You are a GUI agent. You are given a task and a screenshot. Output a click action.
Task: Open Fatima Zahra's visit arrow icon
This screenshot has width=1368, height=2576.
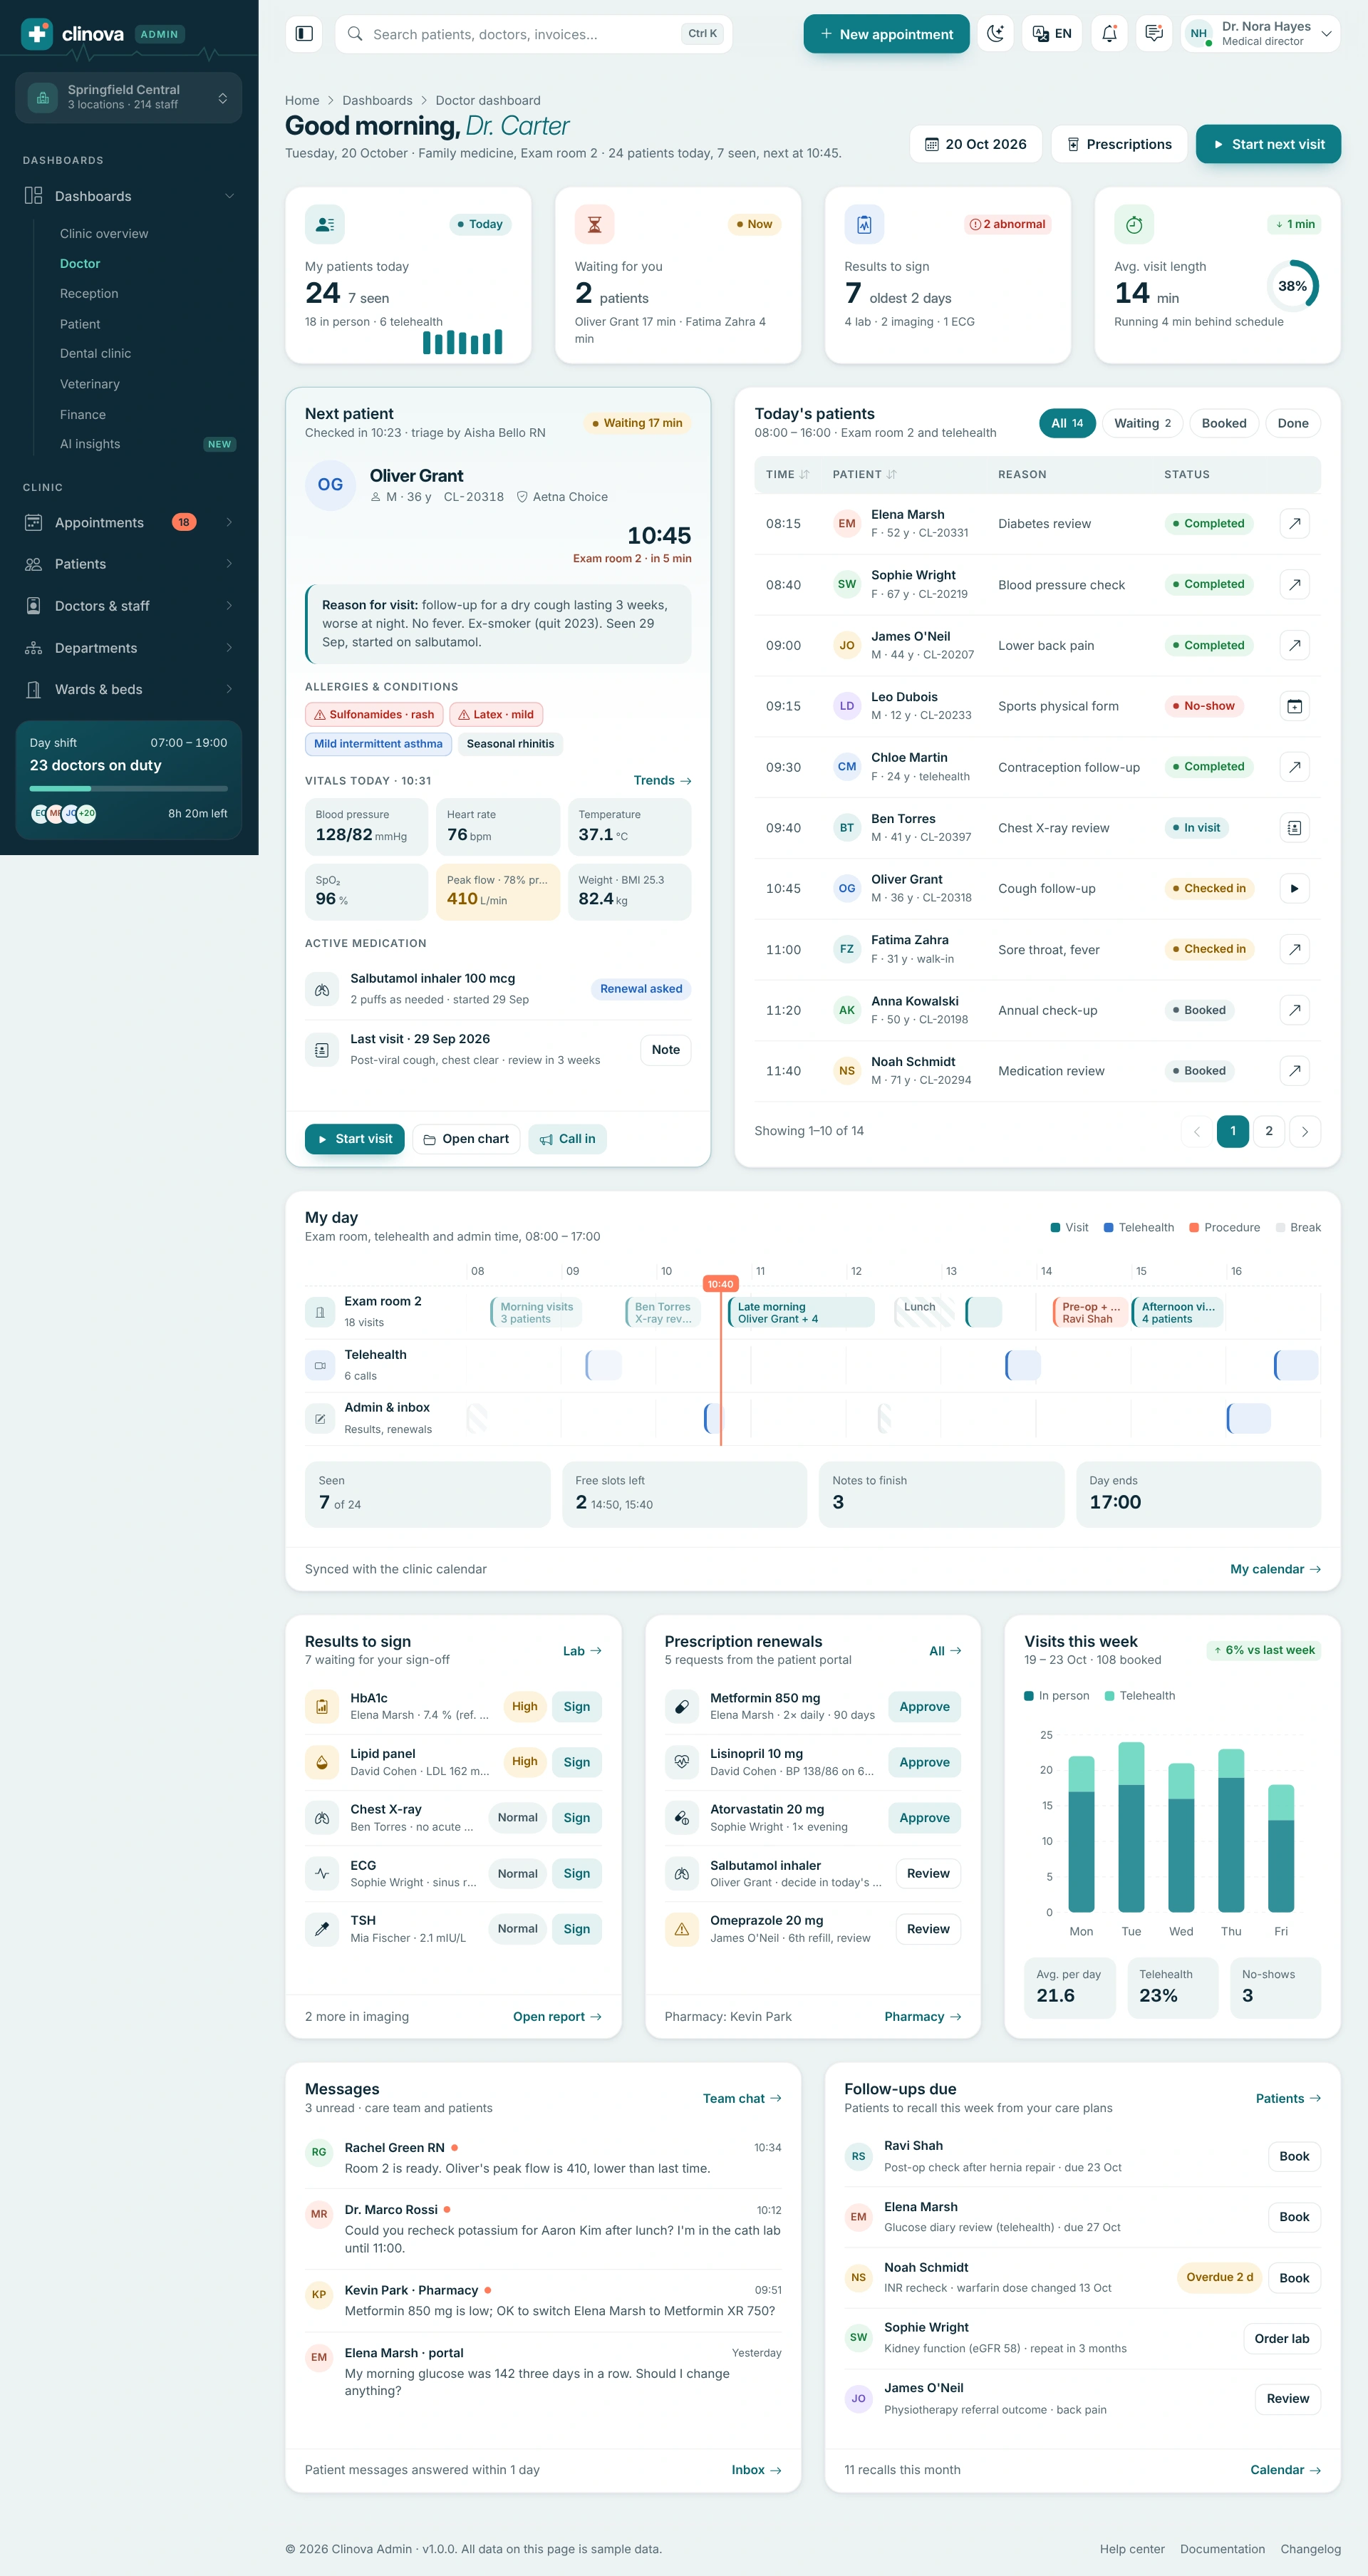point(1294,949)
